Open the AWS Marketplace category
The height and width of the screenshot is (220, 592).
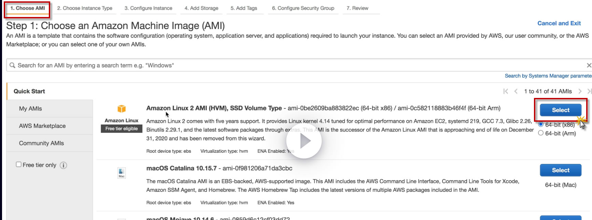pos(42,126)
